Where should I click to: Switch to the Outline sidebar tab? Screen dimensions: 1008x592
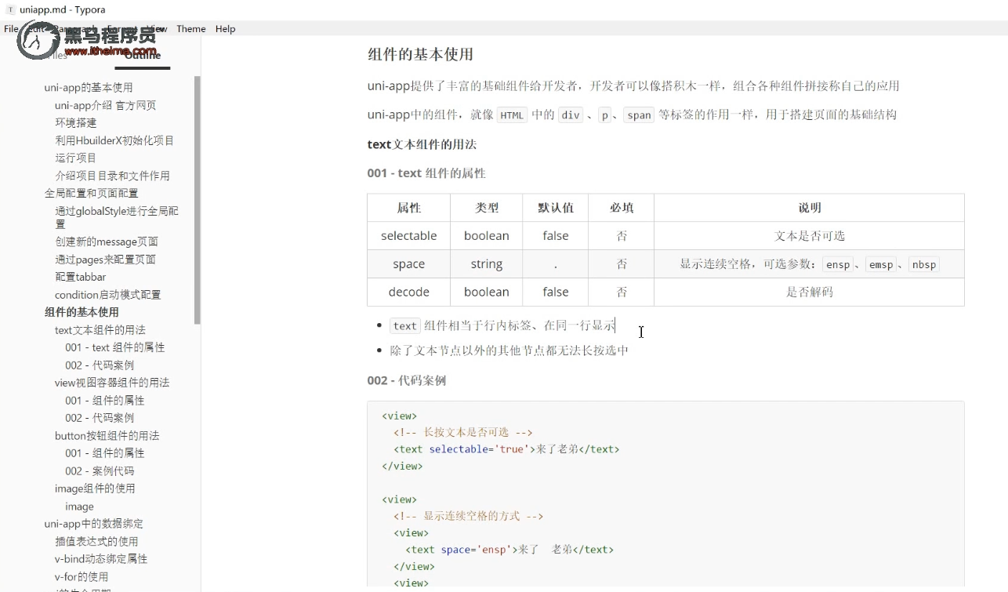click(143, 56)
